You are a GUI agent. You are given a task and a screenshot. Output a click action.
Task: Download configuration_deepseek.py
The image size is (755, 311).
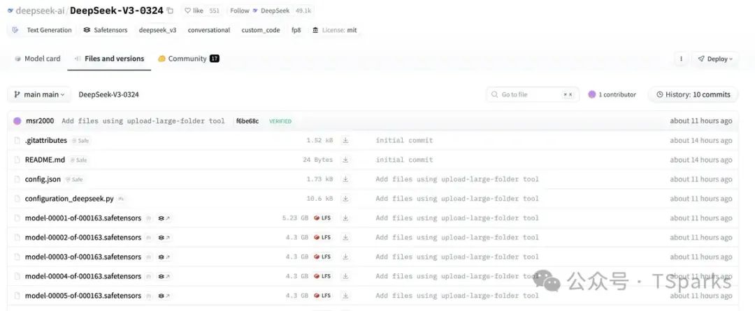(x=345, y=198)
